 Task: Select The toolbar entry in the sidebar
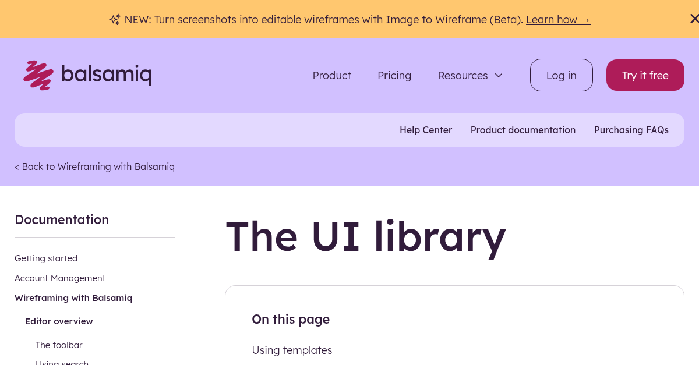pyautogui.click(x=59, y=345)
